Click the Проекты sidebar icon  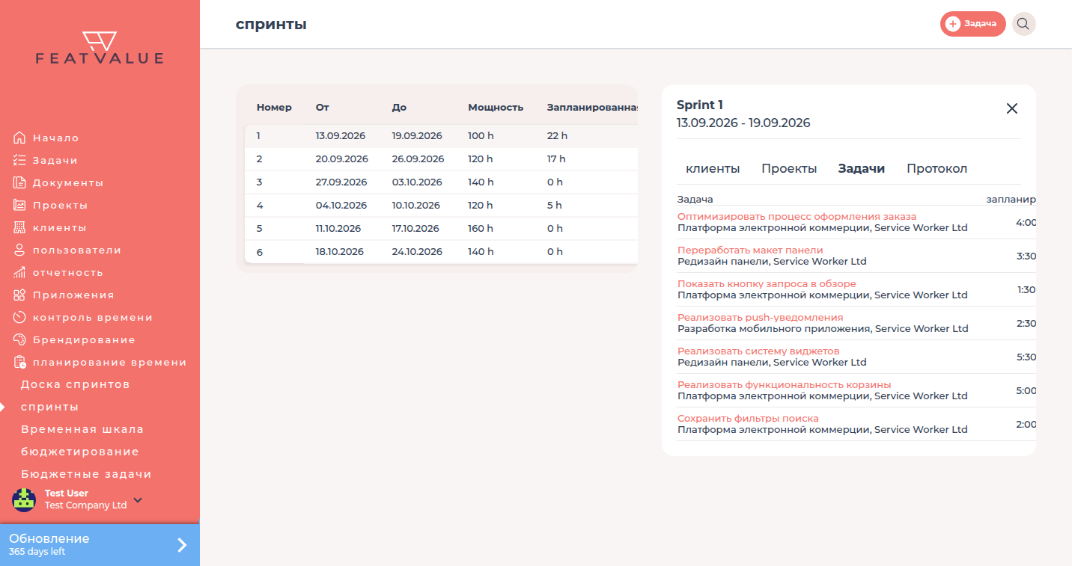pos(20,205)
